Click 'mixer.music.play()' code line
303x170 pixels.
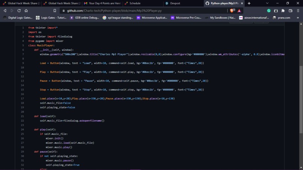(59, 147)
